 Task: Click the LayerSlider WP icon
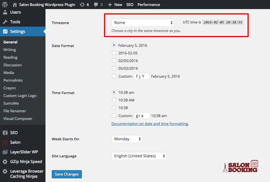click(x=5, y=152)
